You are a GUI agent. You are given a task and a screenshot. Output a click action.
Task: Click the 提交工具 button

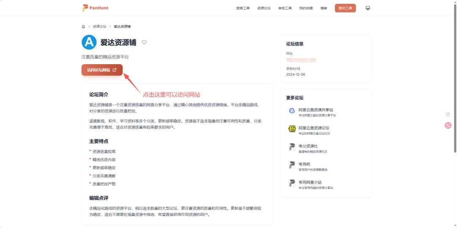point(345,8)
